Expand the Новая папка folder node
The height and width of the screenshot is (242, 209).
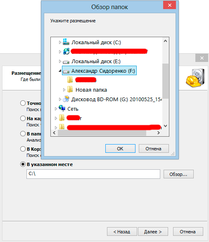click(64, 90)
